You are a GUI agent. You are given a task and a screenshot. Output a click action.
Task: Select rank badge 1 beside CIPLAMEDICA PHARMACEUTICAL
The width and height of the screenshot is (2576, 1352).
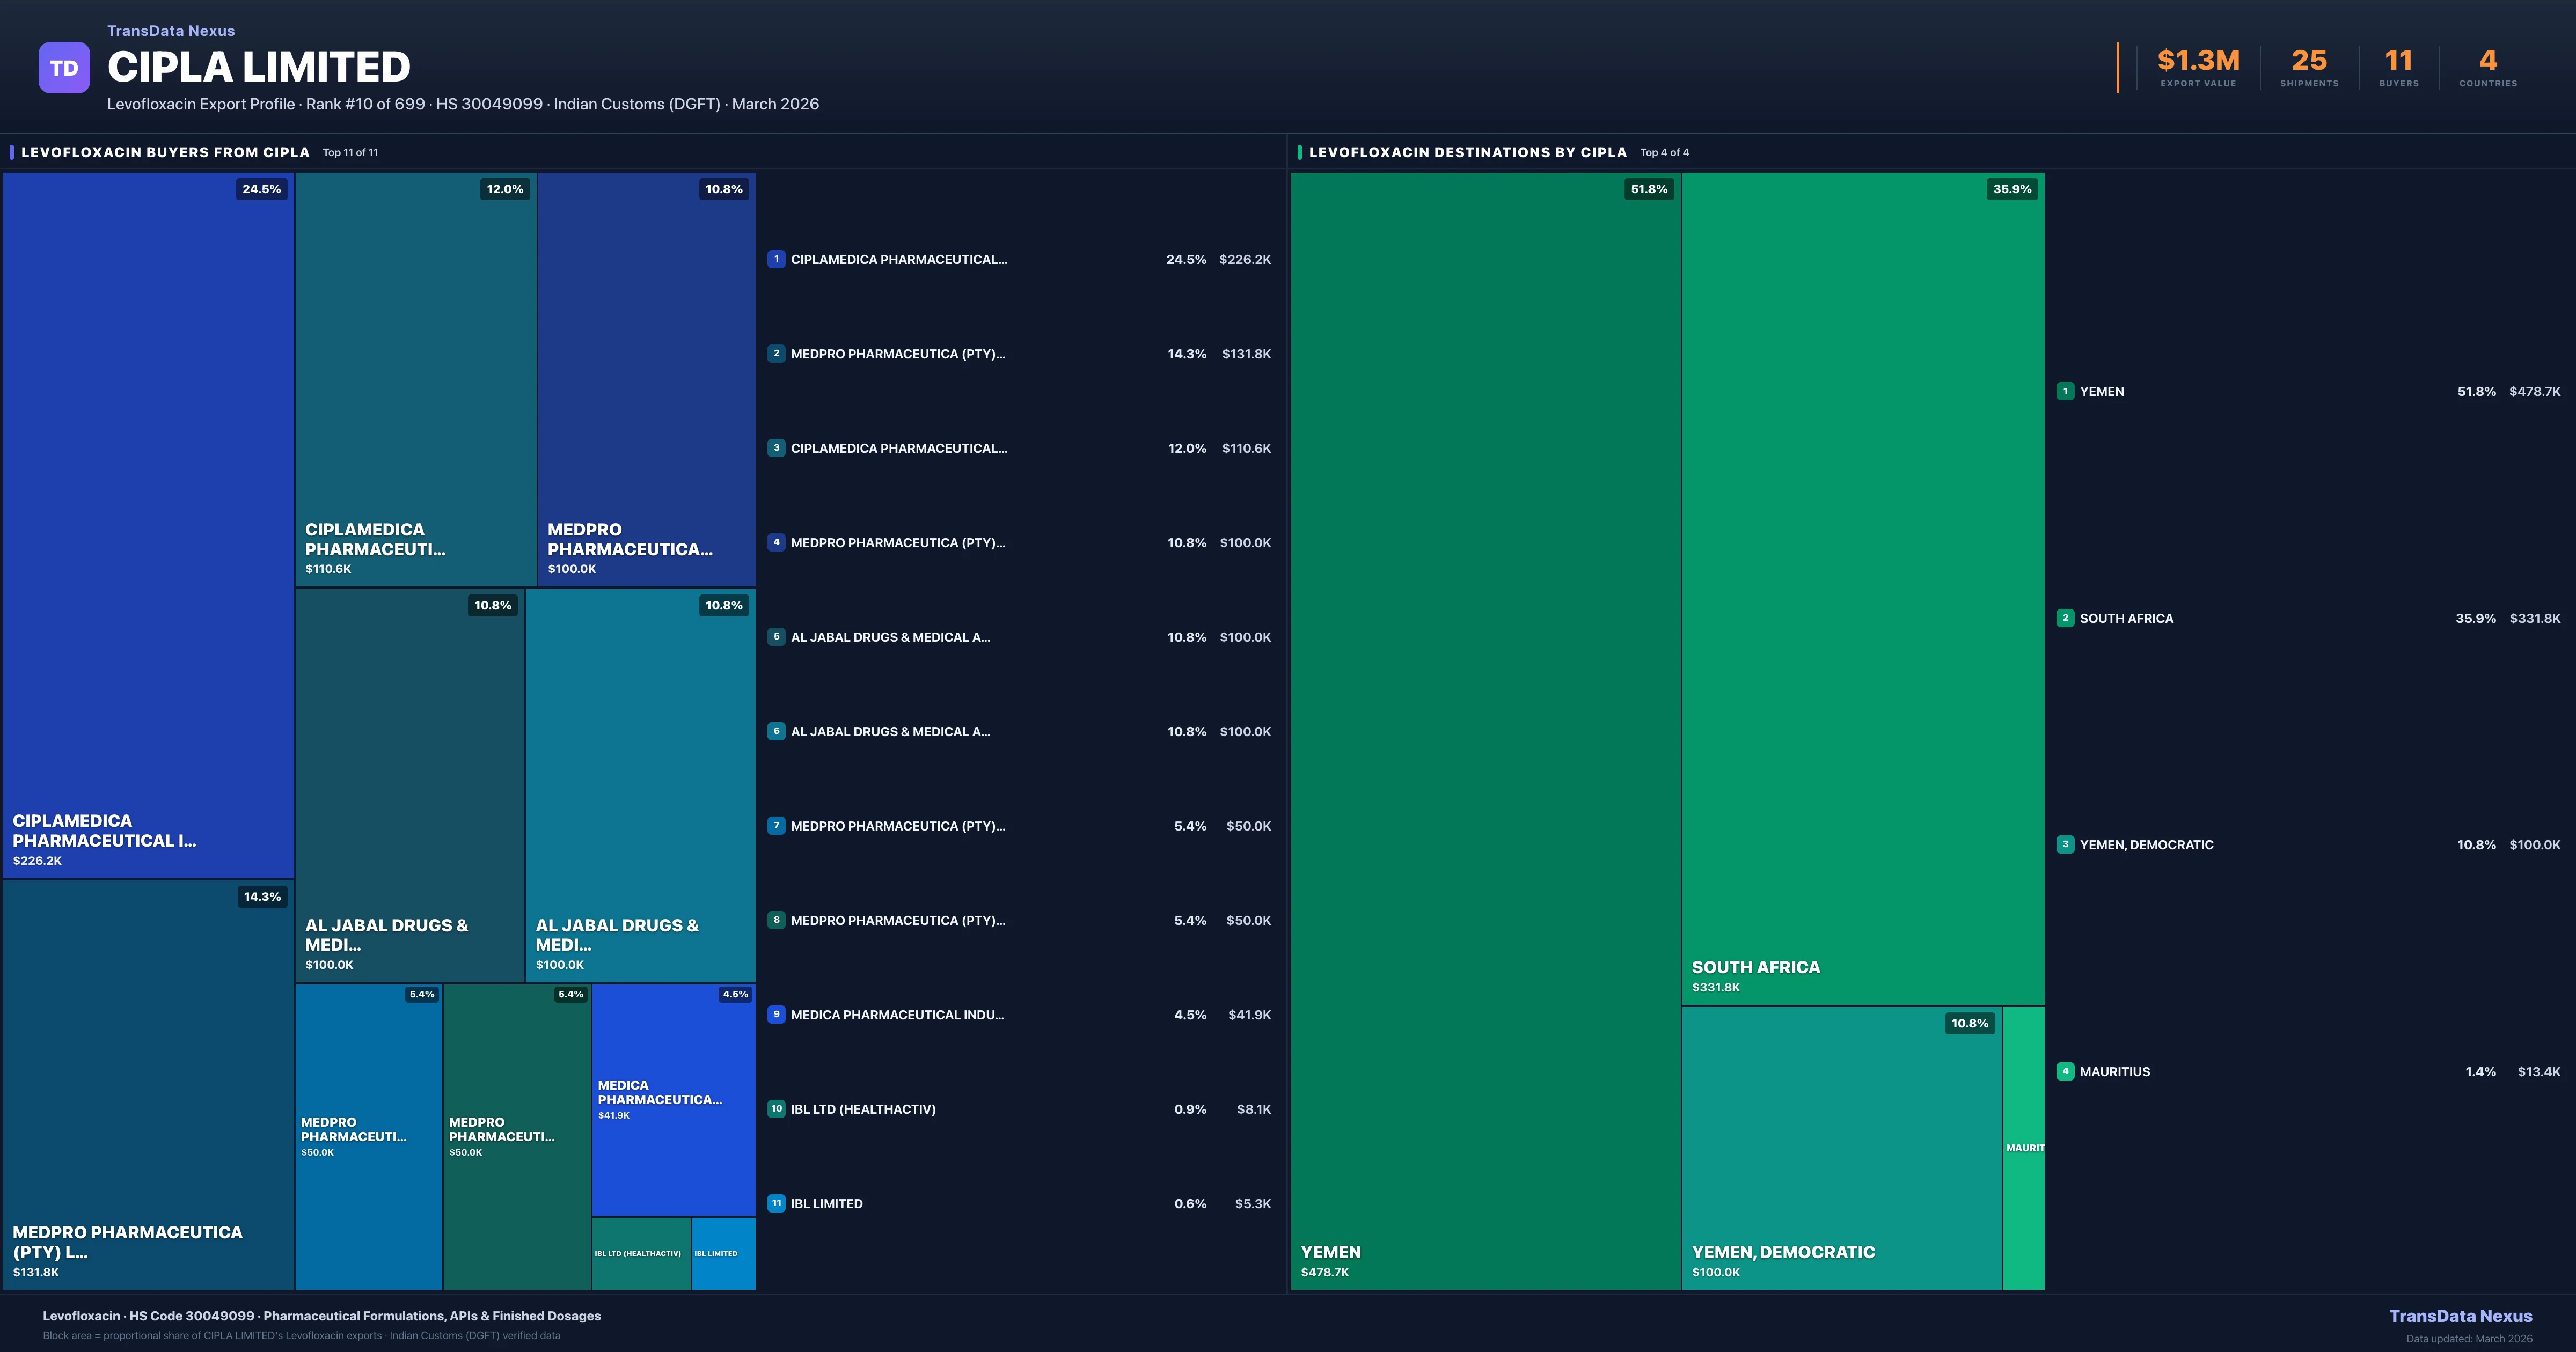(x=777, y=259)
